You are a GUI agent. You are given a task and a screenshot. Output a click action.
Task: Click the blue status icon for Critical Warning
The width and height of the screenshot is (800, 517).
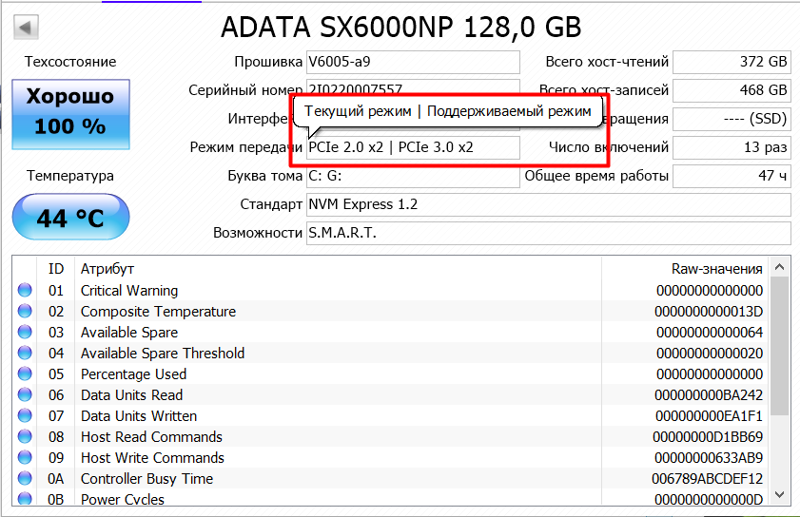coord(25,291)
